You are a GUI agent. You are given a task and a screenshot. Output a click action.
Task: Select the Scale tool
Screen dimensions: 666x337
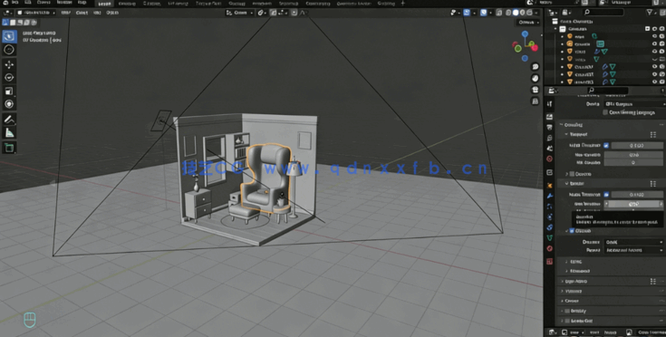tap(9, 91)
